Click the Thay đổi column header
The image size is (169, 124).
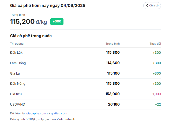coord(155,44)
